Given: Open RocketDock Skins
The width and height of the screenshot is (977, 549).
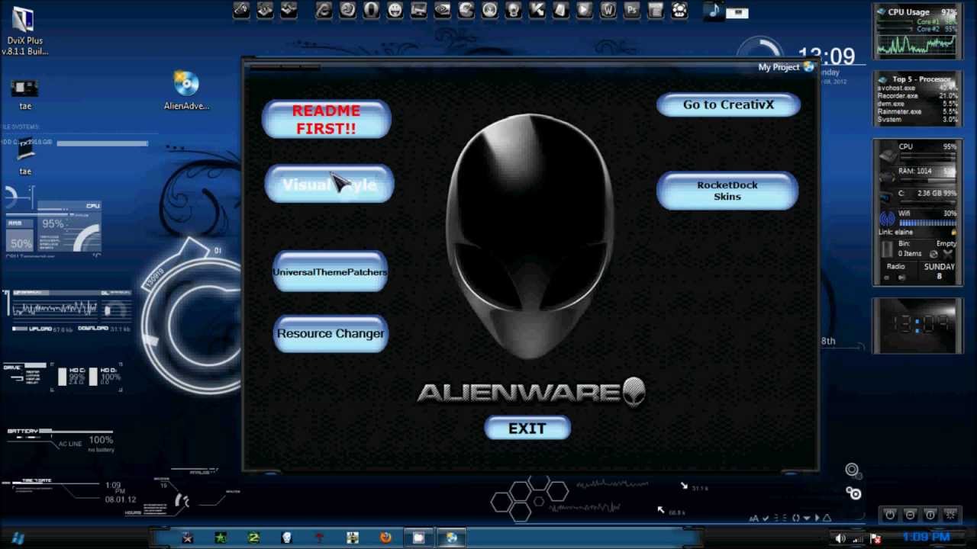Looking at the screenshot, I should coord(727,191).
